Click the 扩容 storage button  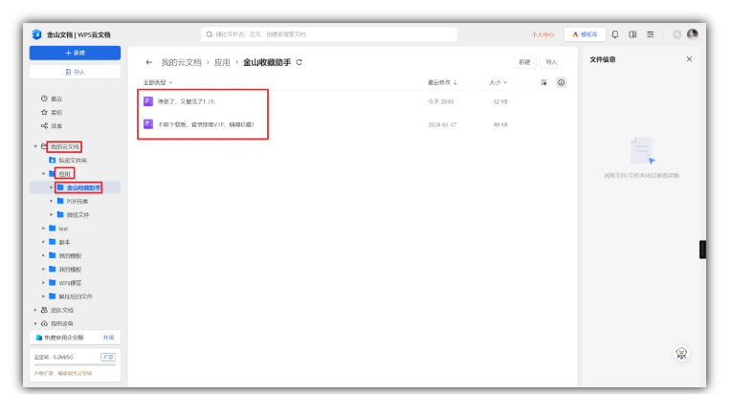coord(108,357)
